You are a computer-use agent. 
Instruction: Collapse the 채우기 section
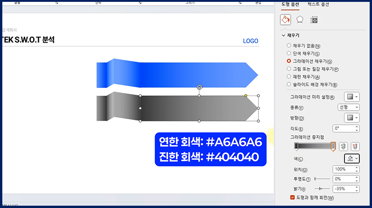(283, 36)
